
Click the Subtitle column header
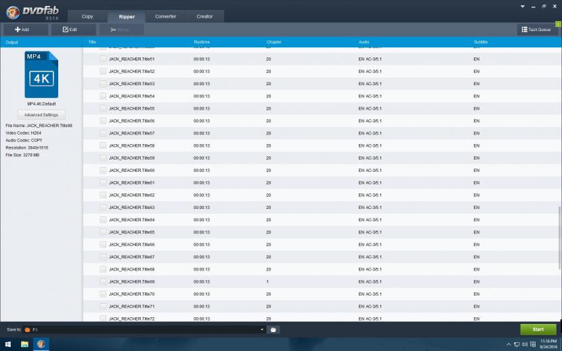pos(481,42)
